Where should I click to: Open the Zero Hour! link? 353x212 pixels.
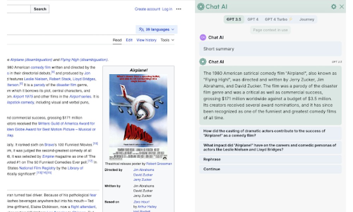[142, 202]
